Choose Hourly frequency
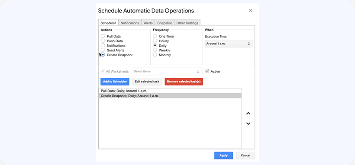The width and height of the screenshot is (355, 165). (155, 41)
